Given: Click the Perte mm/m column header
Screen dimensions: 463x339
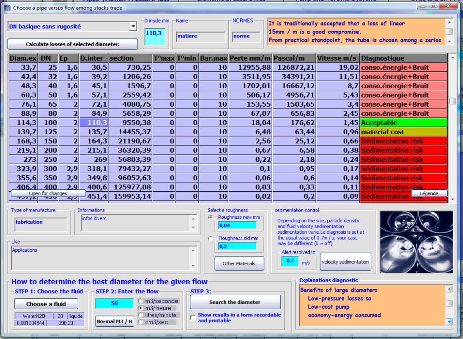Looking at the screenshot, I should coord(250,58).
